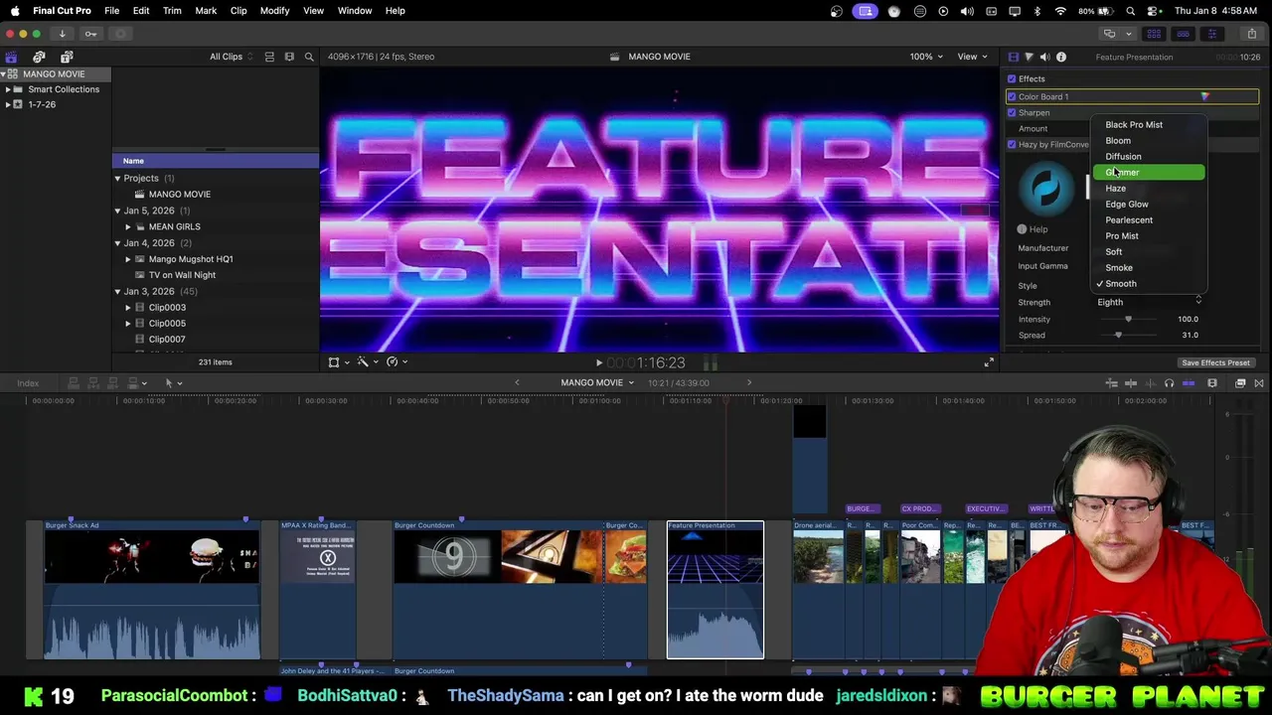Collapse the MANGO MOVIE library triangle
This screenshot has width=1272, height=715.
4,73
